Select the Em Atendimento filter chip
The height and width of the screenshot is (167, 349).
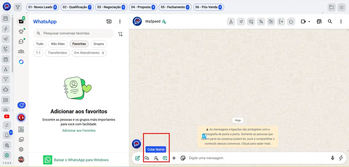pyautogui.click(x=89, y=53)
